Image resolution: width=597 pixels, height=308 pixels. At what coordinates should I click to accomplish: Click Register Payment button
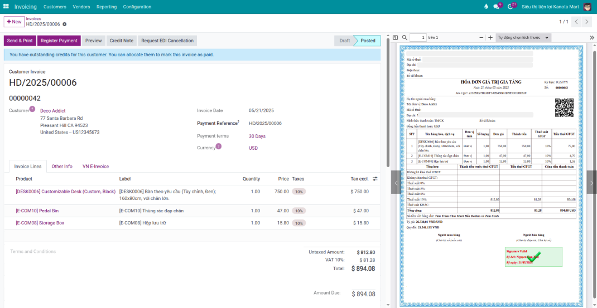click(59, 41)
